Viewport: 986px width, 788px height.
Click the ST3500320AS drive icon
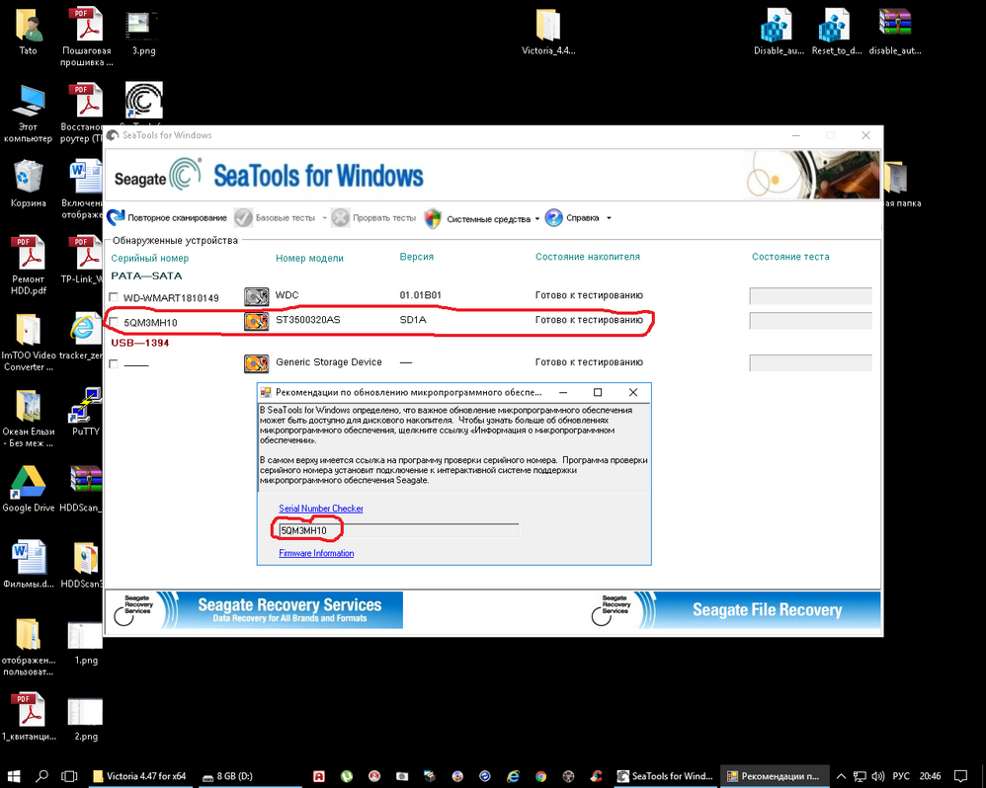click(x=256, y=321)
